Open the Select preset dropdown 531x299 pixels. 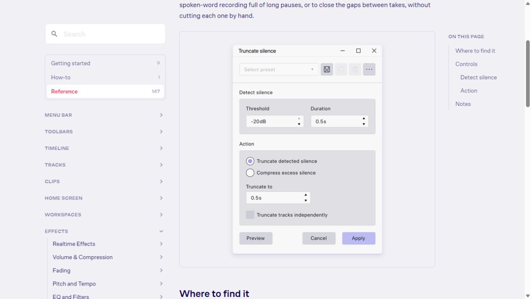tap(279, 69)
